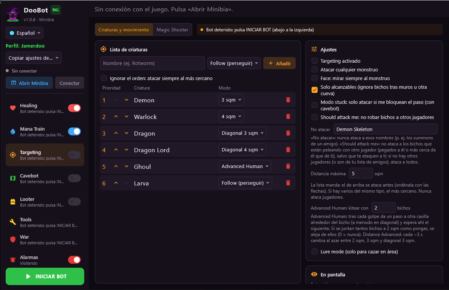Open Dragon's 'Diagonal 3 sqm' mode dropdown
The height and width of the screenshot is (290, 449).
242,133
